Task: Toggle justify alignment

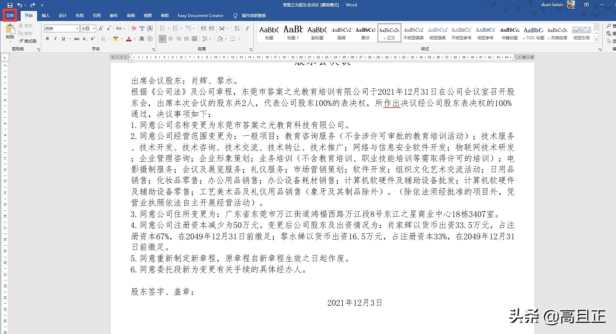Action: tap(186, 39)
